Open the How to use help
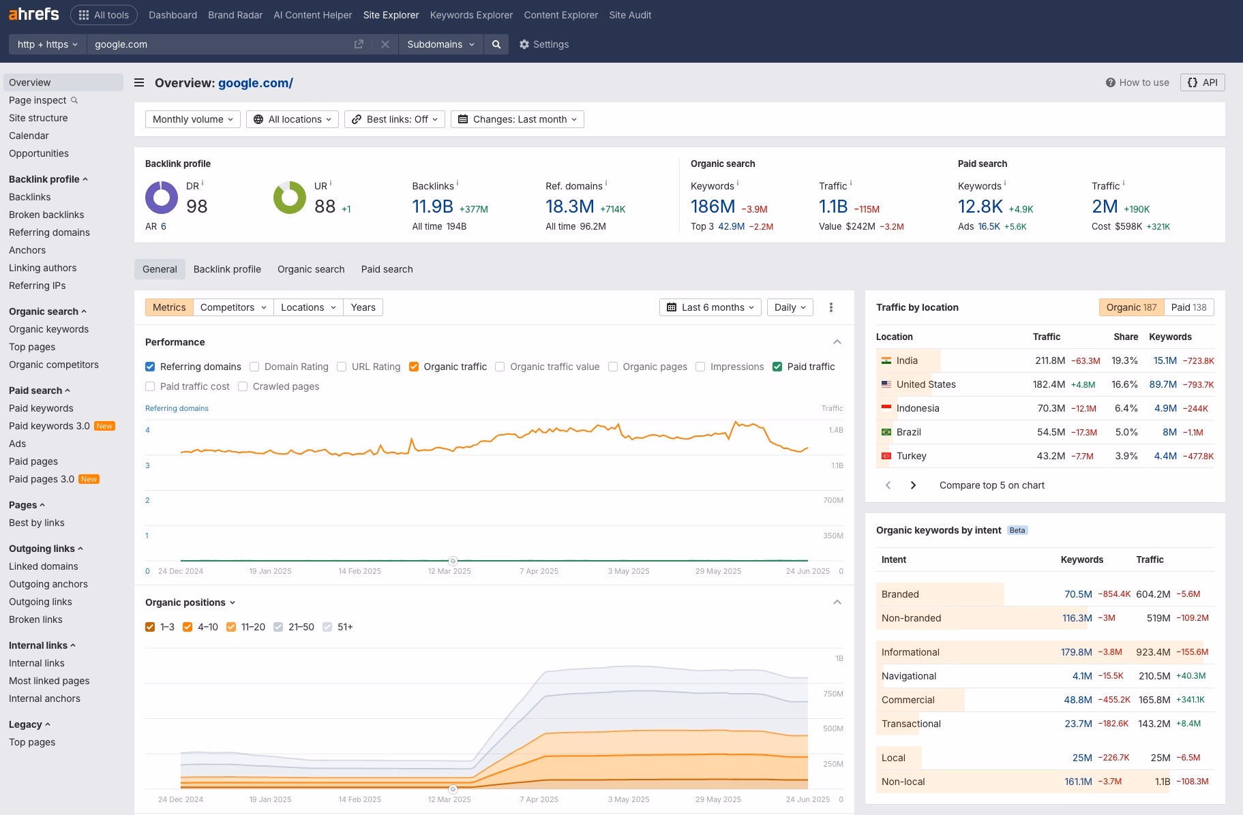Viewport: 1243px width, 815px height. point(1137,82)
